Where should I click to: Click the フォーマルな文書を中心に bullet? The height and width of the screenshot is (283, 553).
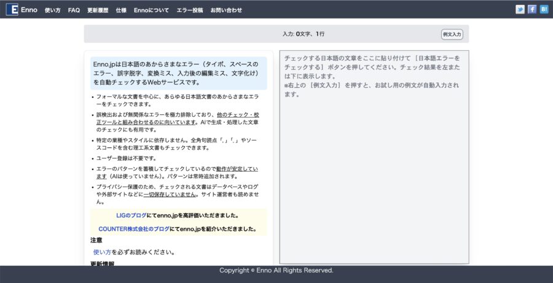coord(178,100)
